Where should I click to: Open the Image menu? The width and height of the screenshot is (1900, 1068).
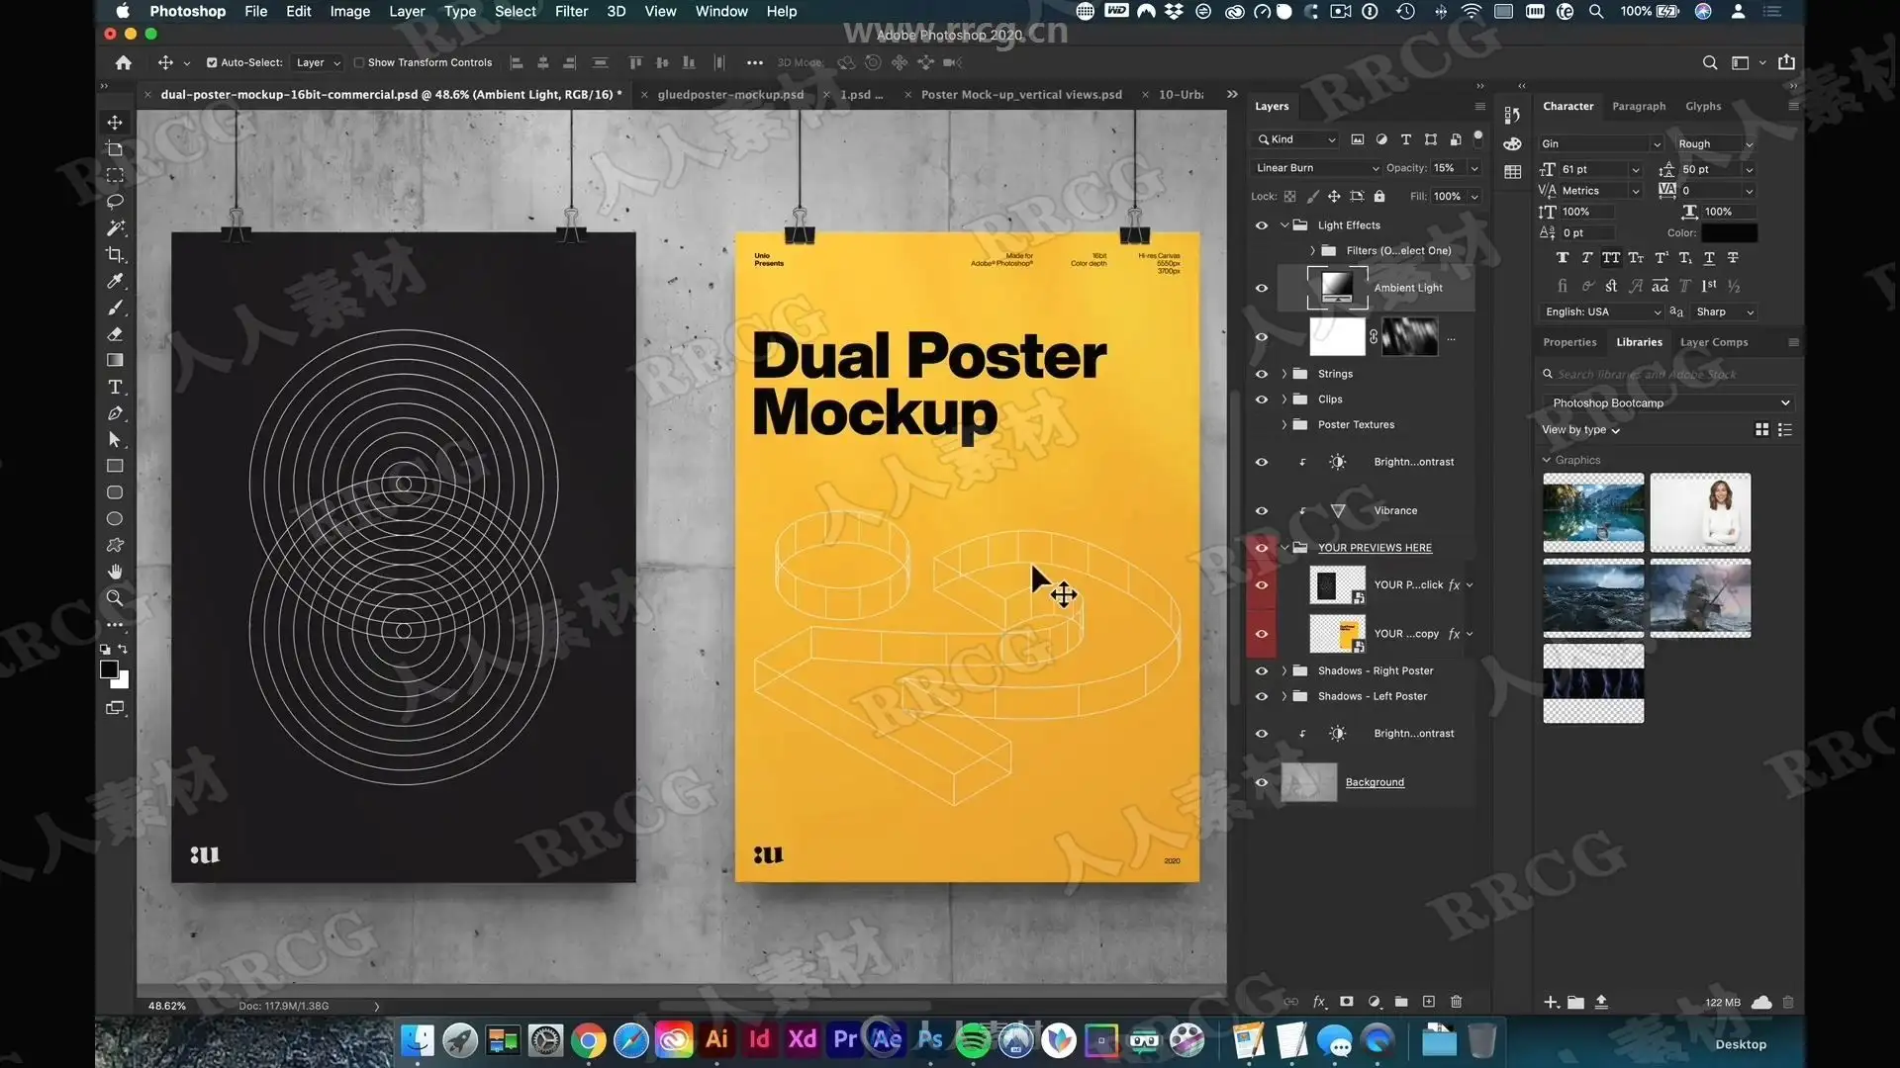click(349, 11)
